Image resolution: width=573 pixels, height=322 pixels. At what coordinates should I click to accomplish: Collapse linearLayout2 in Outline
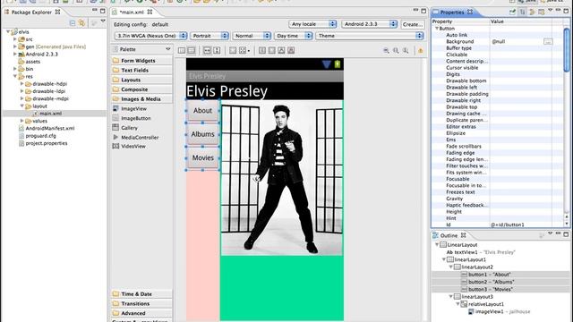tap(451, 267)
